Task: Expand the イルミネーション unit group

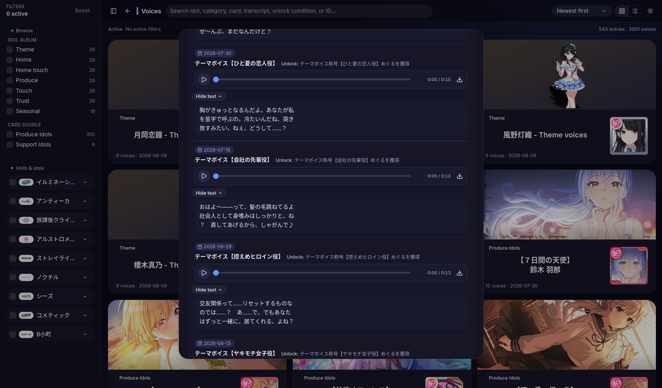Action: coord(85,182)
